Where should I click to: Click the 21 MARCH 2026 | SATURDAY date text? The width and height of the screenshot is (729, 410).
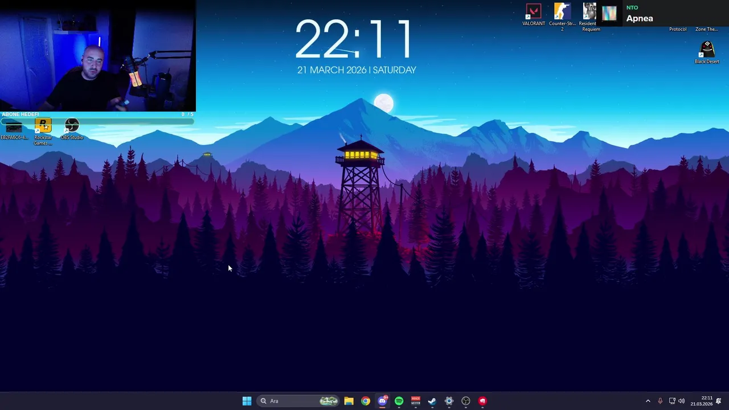357,70
